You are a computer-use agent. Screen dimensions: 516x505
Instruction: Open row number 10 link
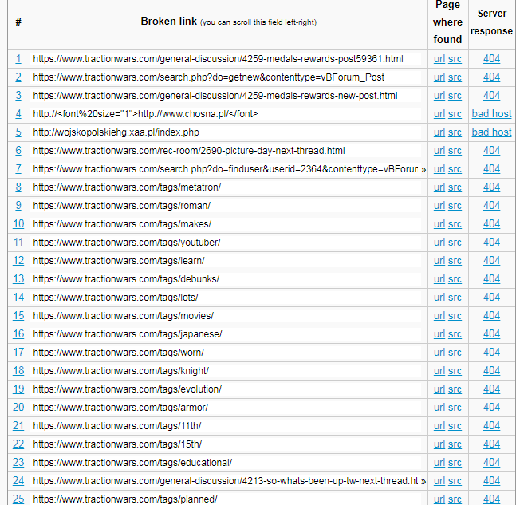pos(18,224)
